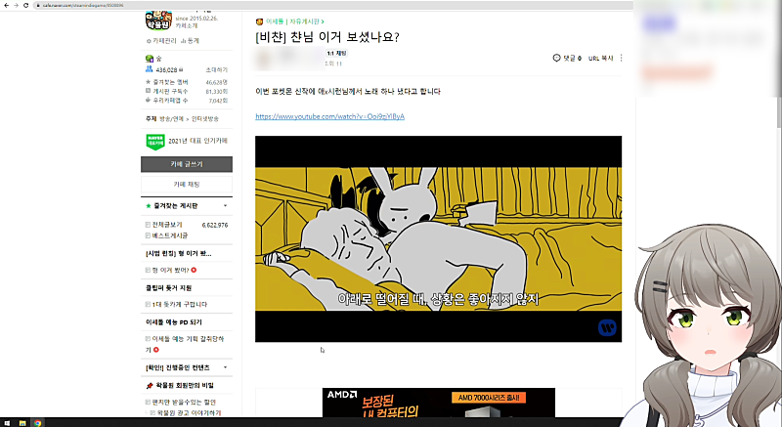Image resolution: width=782 pixels, height=427 pixels.
Task: Click the lock icon in address bar
Action: click(x=38, y=5)
